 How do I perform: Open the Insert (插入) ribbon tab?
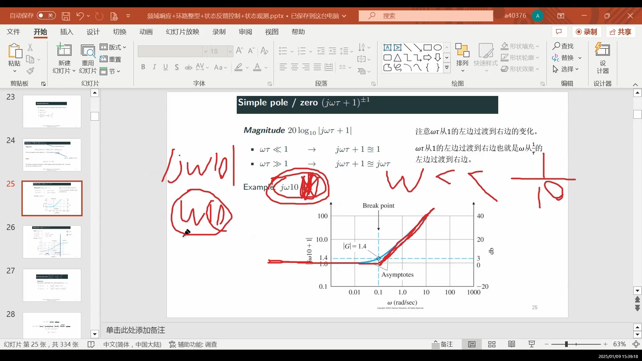click(x=67, y=32)
